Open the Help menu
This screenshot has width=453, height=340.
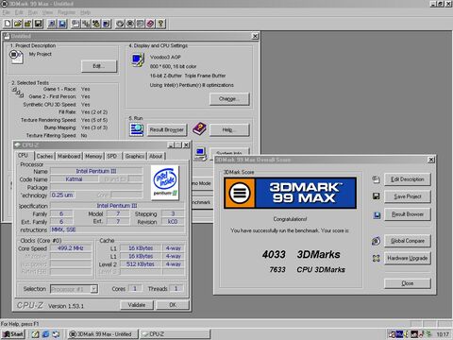click(85, 12)
